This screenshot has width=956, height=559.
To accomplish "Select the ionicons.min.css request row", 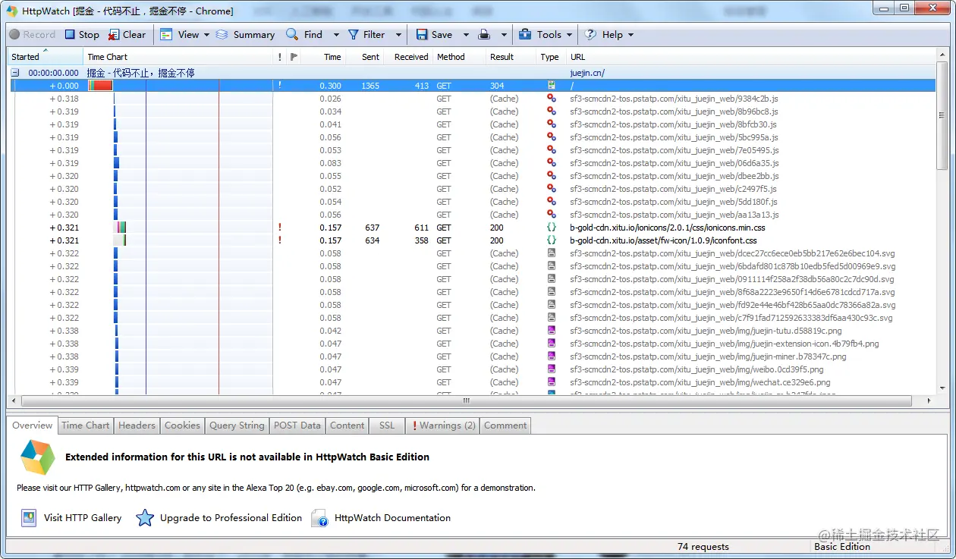I will (x=473, y=228).
